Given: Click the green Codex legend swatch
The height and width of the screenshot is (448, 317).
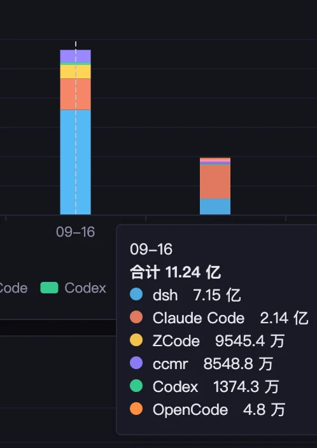Looking at the screenshot, I should click(x=49, y=288).
